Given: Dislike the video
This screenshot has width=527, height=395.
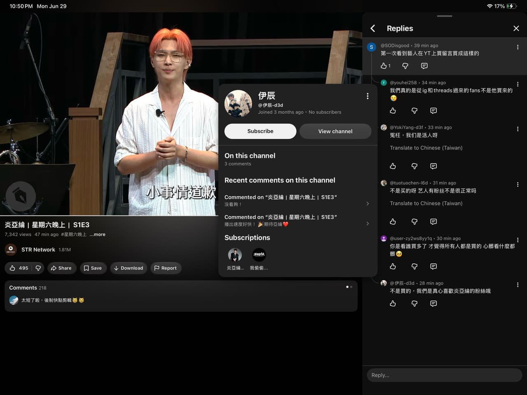Looking at the screenshot, I should tap(38, 268).
